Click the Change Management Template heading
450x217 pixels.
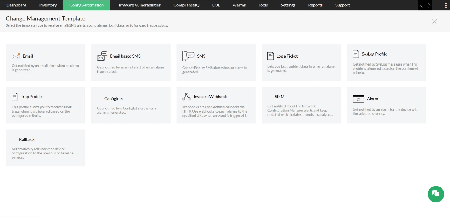pyautogui.click(x=46, y=18)
